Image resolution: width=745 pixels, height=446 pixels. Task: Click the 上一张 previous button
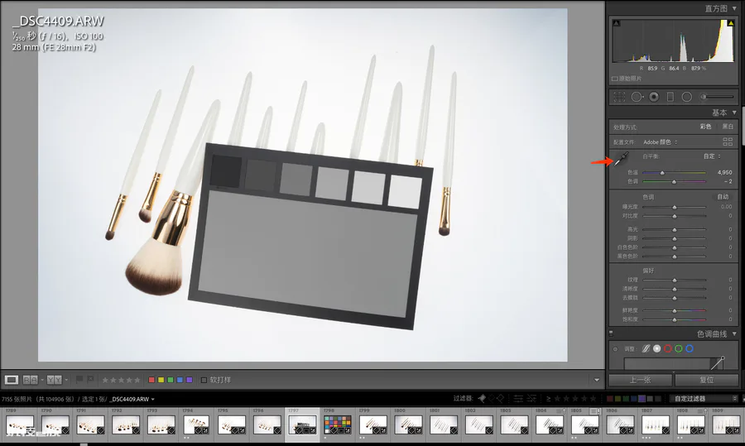(641, 380)
